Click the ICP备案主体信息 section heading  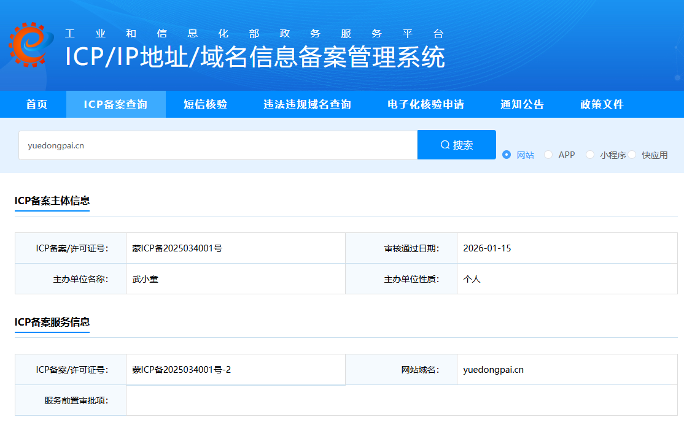52,201
